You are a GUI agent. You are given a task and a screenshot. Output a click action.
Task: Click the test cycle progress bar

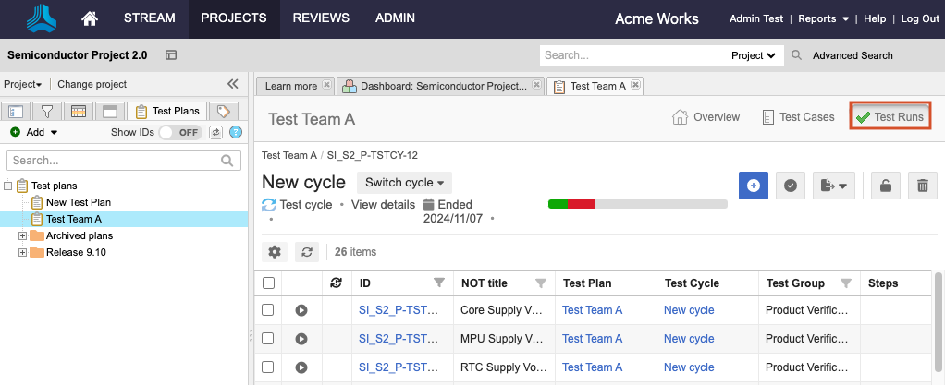638,204
